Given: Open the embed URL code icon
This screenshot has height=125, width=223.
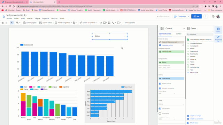Looking at the screenshot, I should [x=101, y=23].
